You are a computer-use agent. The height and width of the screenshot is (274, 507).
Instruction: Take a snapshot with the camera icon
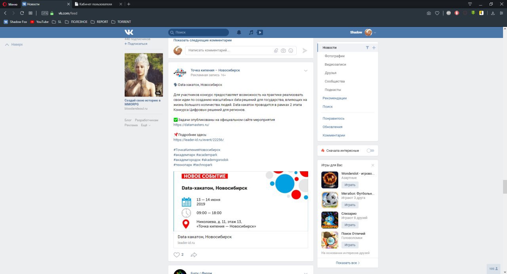coord(429,13)
